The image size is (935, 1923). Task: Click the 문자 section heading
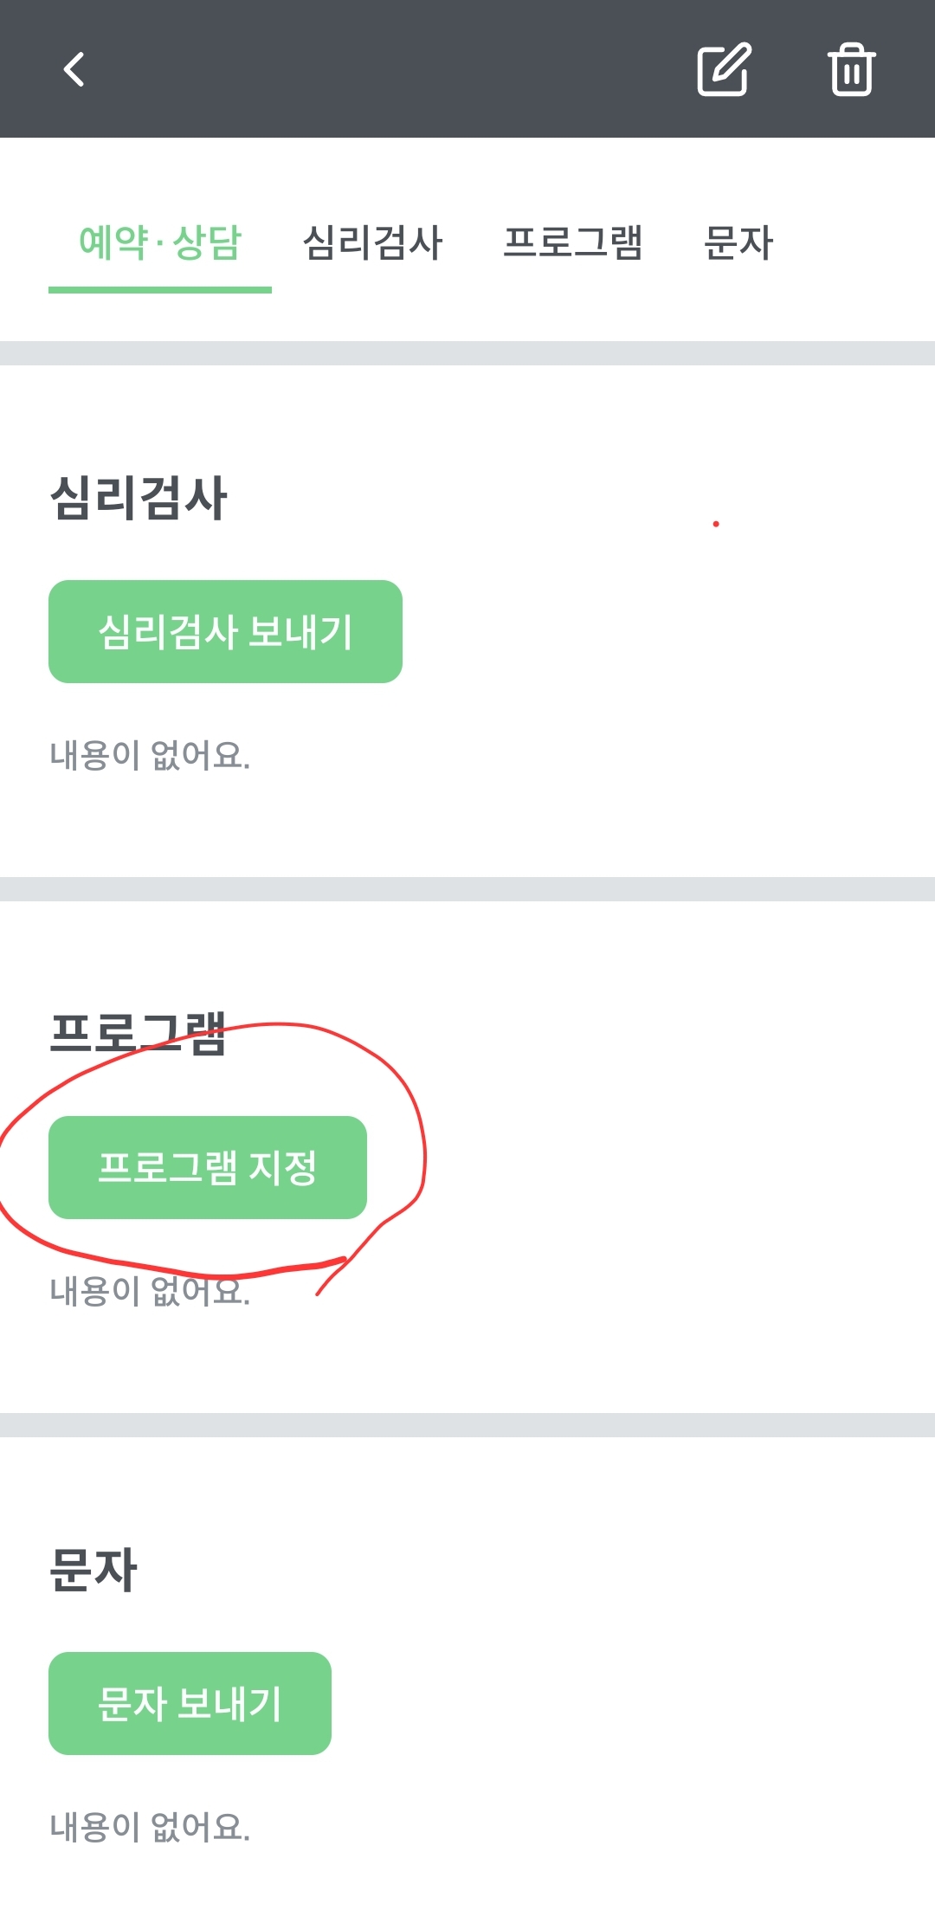click(93, 1570)
